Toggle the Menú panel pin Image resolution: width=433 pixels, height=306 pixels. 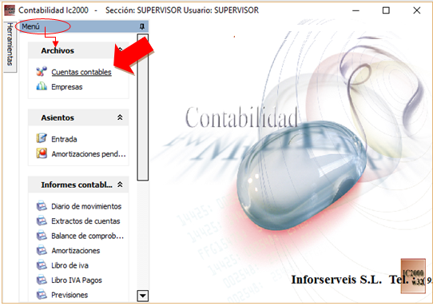[x=142, y=26]
